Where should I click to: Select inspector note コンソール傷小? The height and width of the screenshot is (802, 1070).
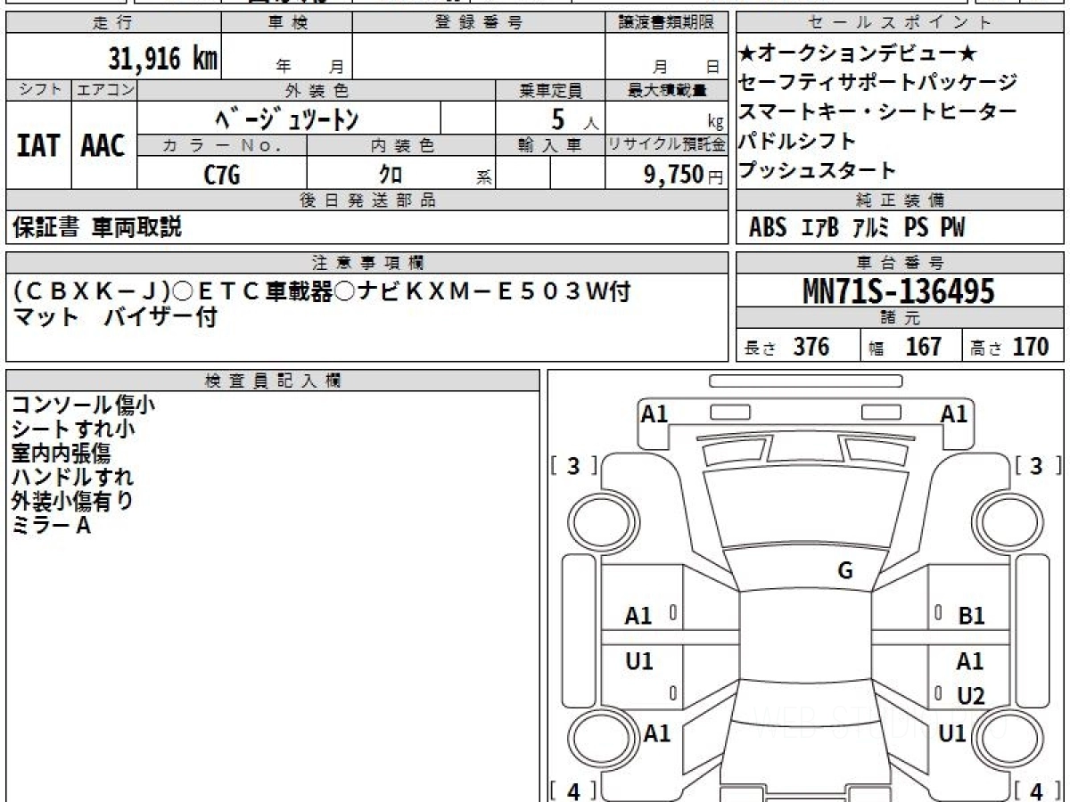click(83, 405)
